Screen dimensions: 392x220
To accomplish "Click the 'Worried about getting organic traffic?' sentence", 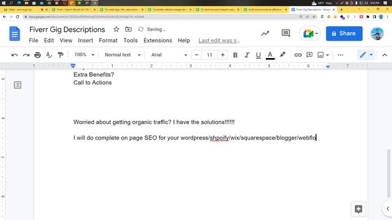I will point(123,122).
